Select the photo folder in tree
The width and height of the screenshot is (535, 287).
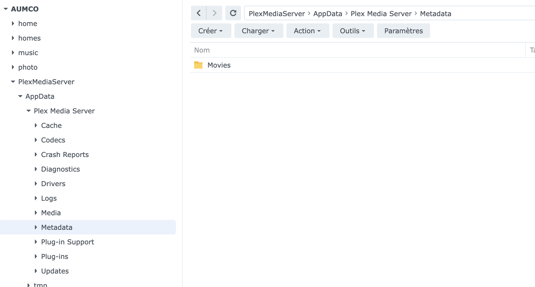pos(28,67)
